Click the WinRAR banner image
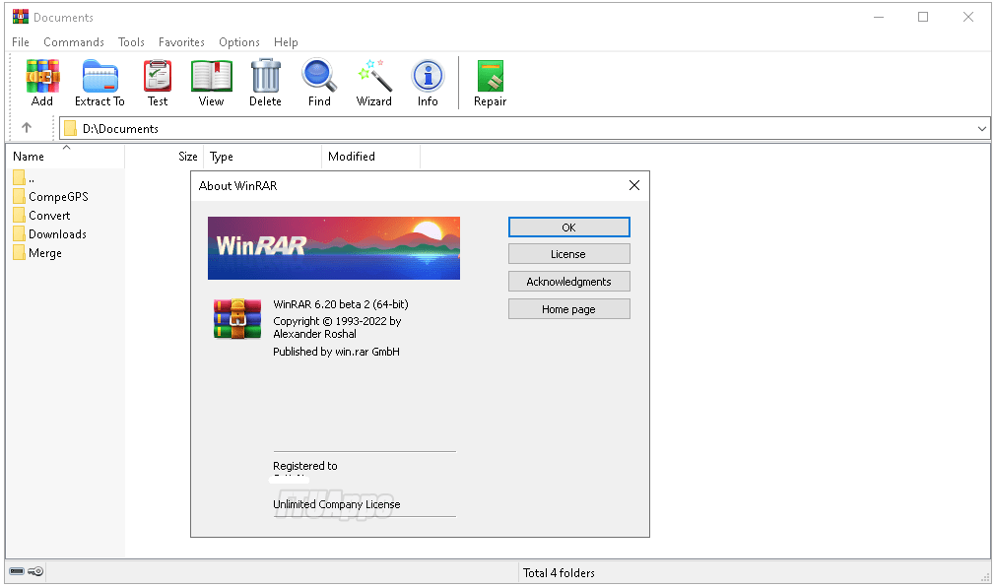The image size is (995, 587). tap(334, 248)
